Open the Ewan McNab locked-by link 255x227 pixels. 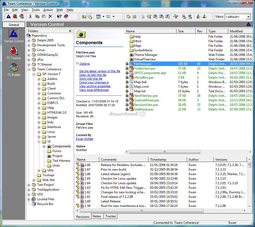85,139
